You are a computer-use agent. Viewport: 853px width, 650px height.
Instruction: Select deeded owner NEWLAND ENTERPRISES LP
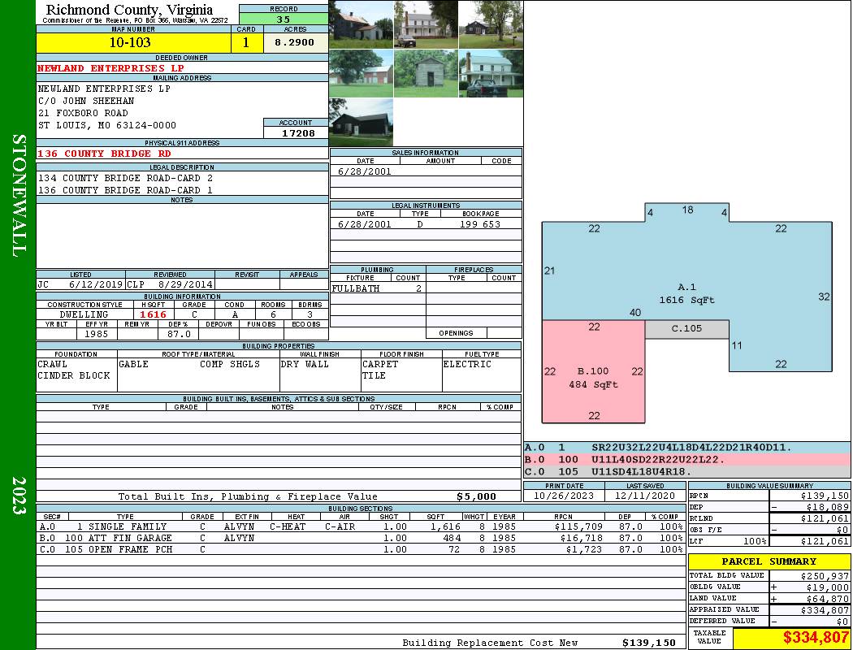(110, 68)
